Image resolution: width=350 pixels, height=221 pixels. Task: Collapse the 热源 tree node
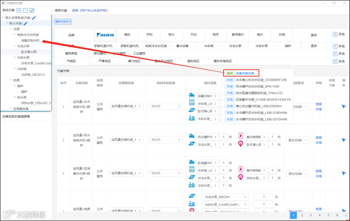point(11,80)
